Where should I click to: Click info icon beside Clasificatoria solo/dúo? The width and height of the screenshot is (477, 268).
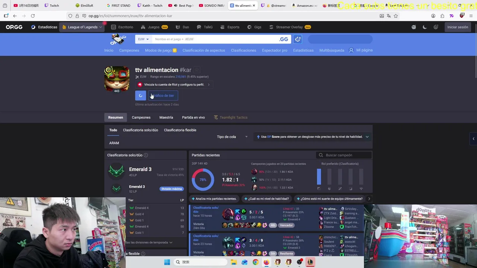tap(146, 155)
